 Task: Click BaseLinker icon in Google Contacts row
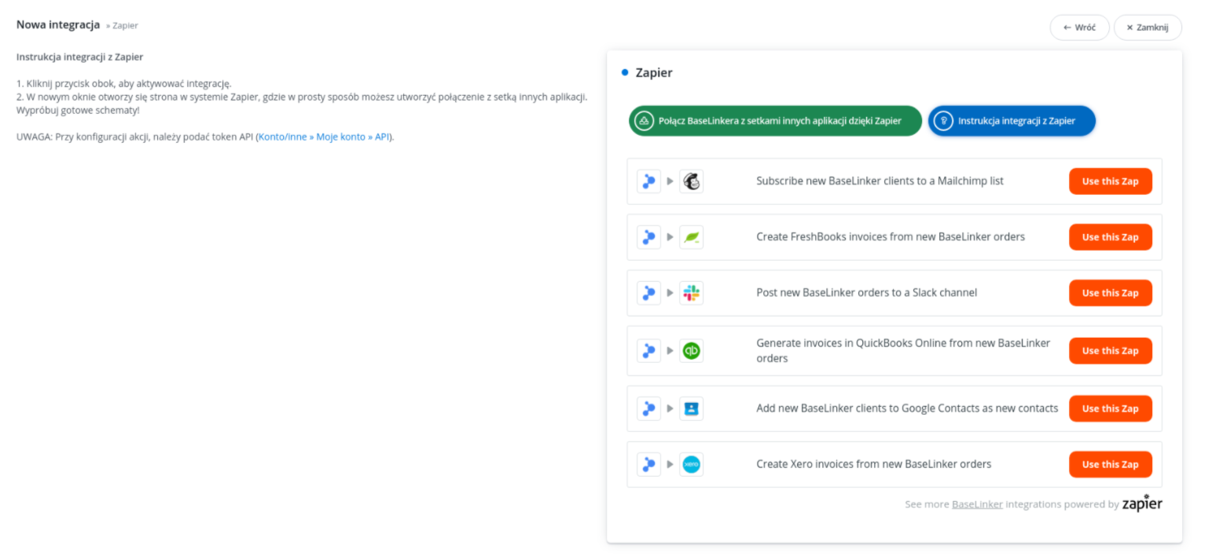pyautogui.click(x=648, y=408)
